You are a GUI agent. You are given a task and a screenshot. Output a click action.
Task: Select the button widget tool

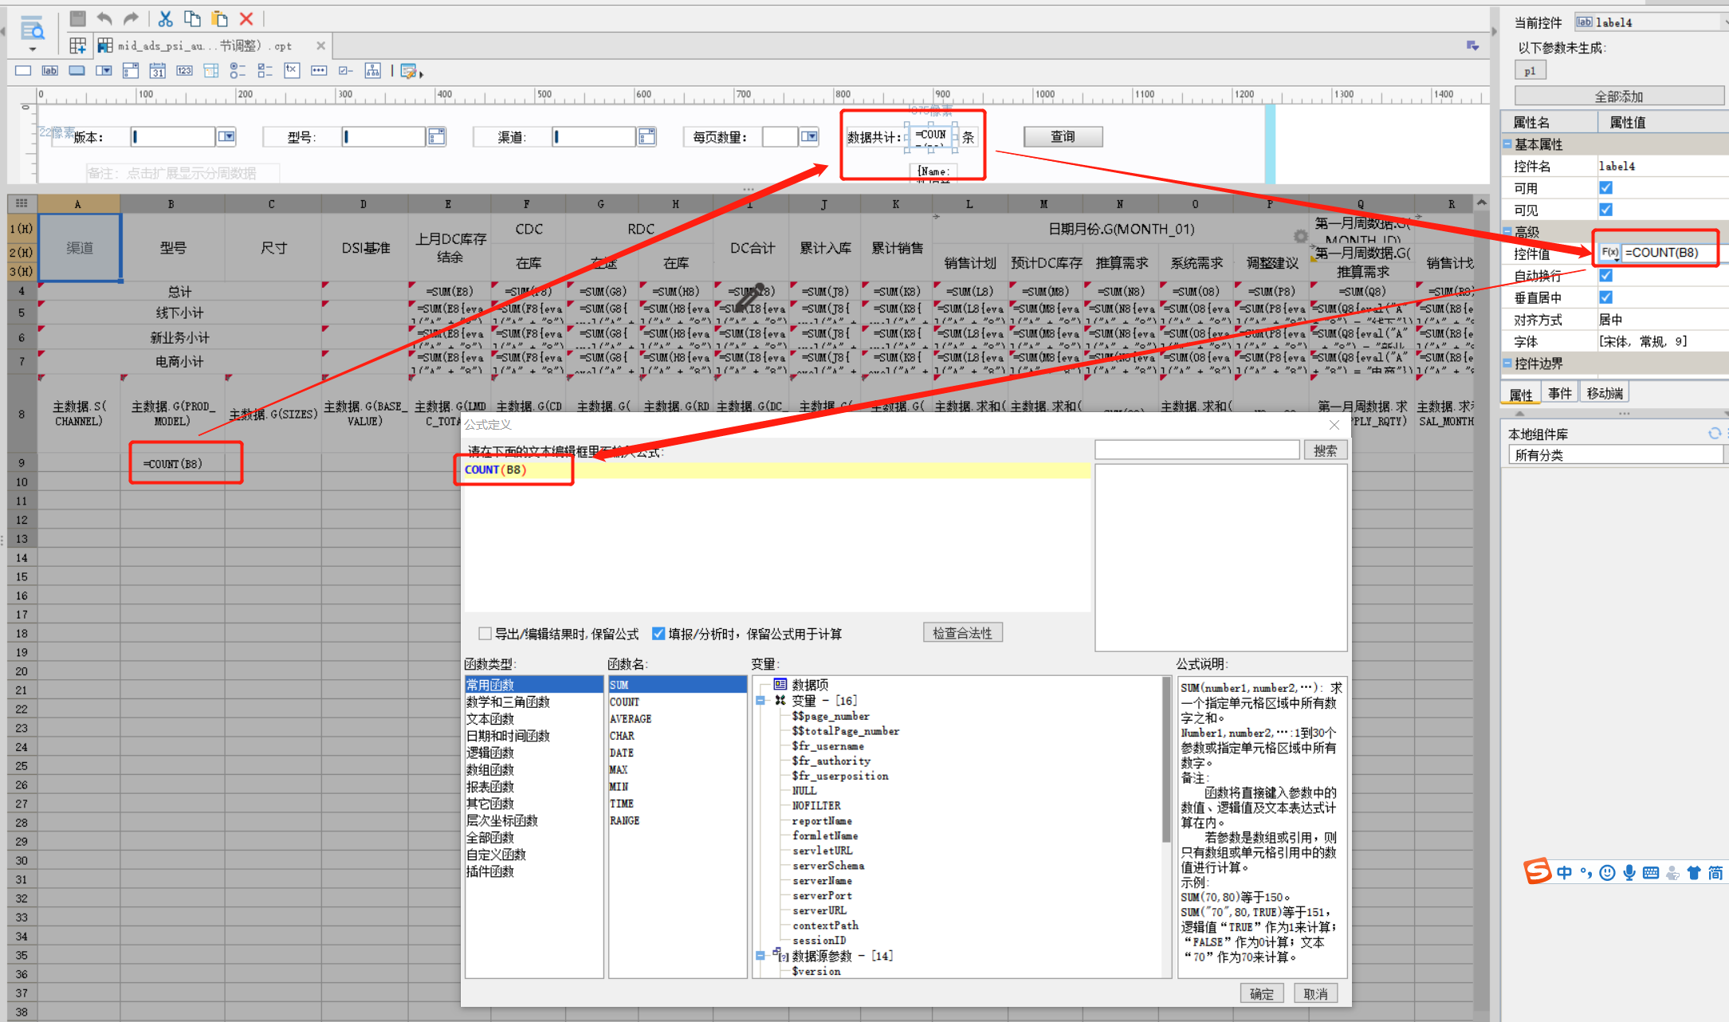click(77, 71)
